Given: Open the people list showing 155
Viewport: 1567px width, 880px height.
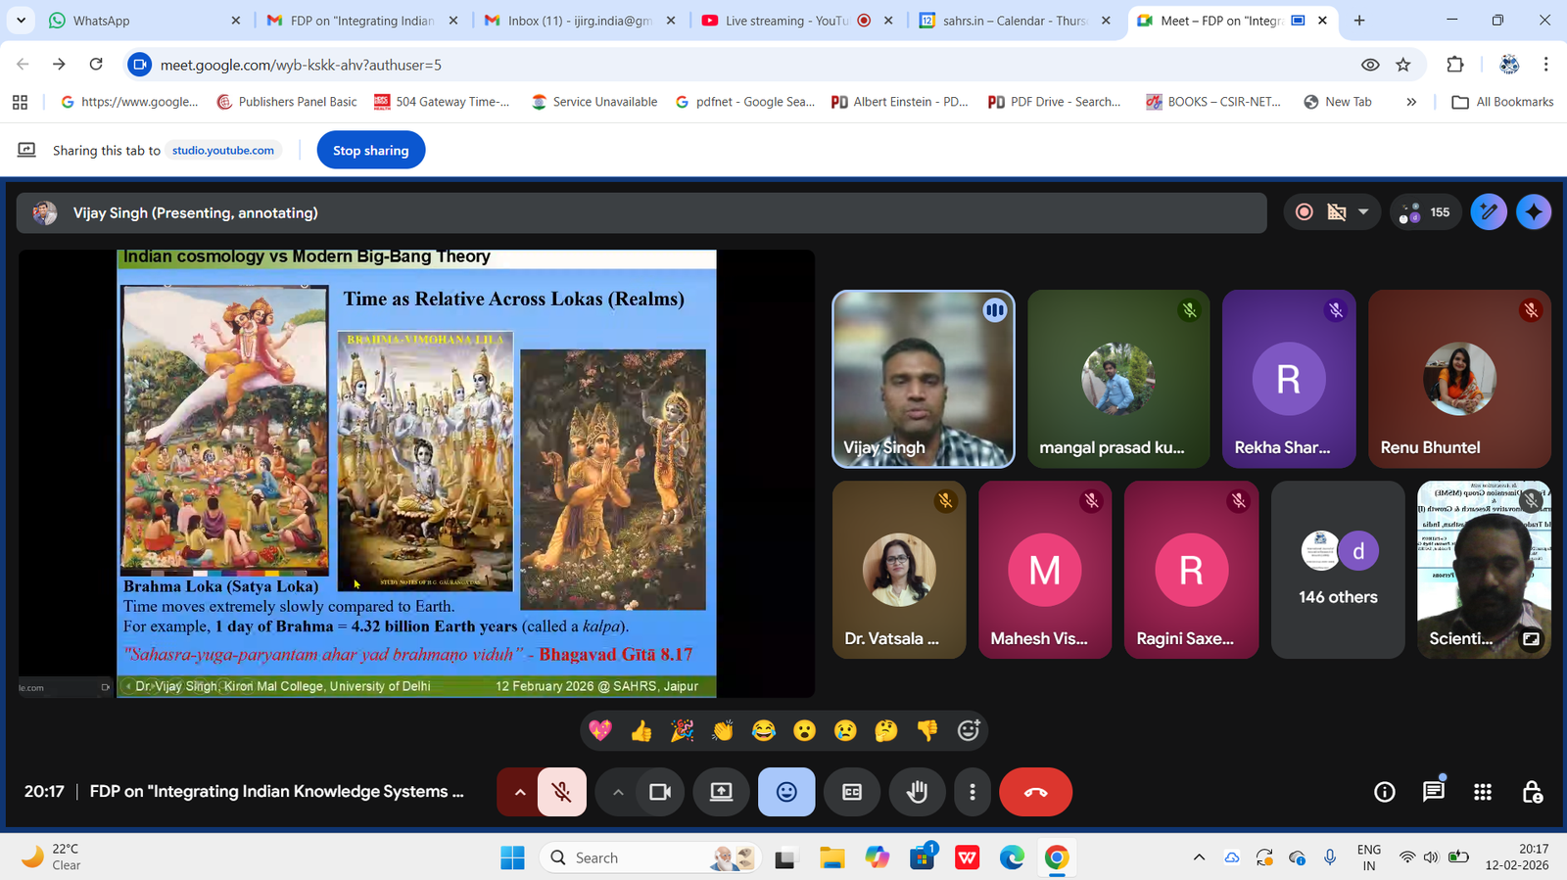Looking at the screenshot, I should click(x=1426, y=212).
